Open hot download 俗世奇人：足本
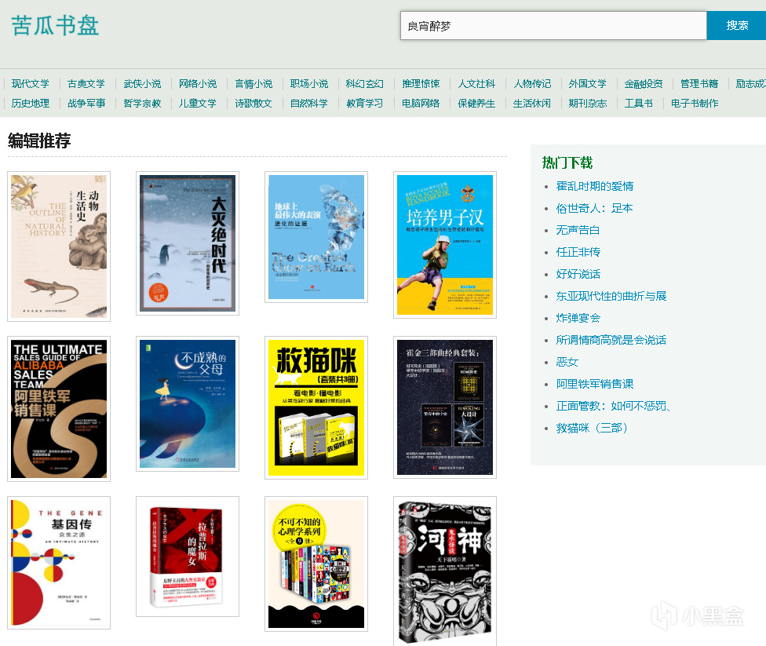 tap(594, 208)
